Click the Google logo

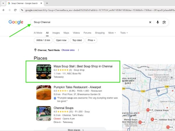pyautogui.click(x=16, y=22)
